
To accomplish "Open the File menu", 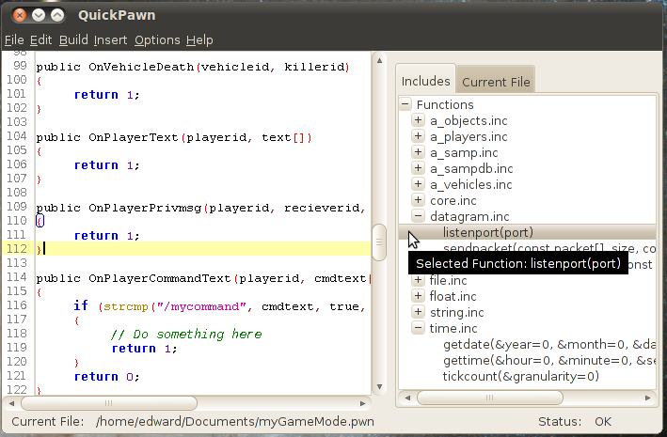I will (x=14, y=39).
